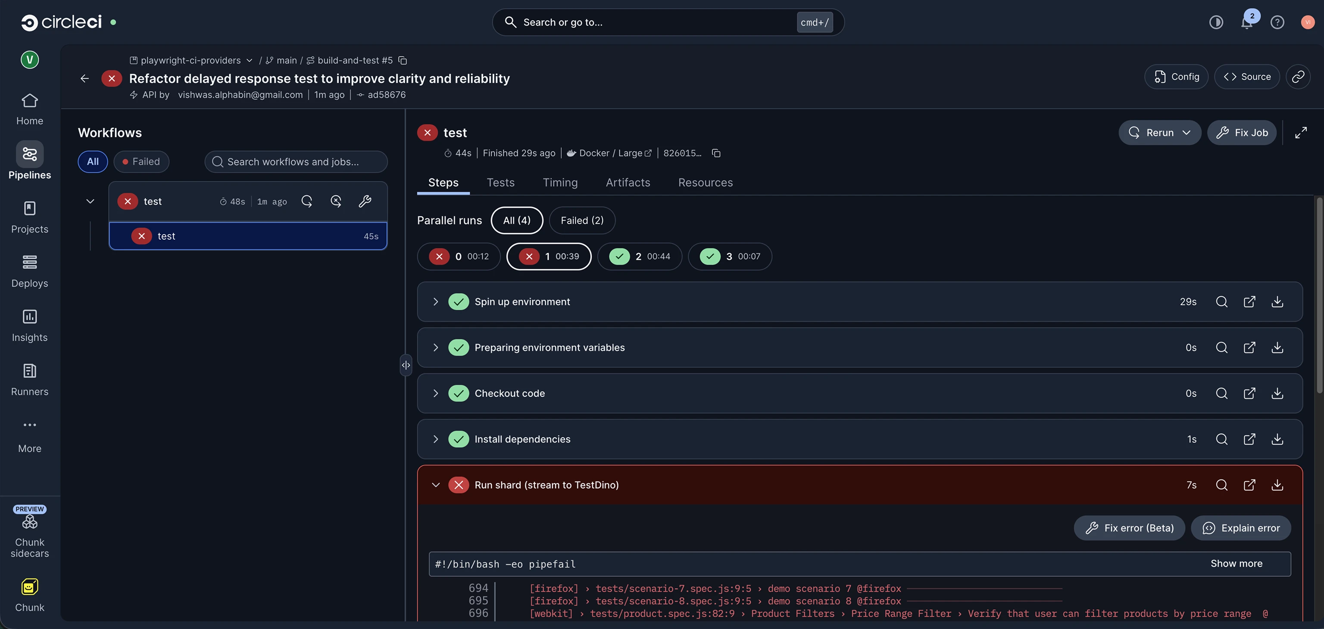Cancel the test workflow icon
The height and width of the screenshot is (629, 1324).
tap(336, 201)
